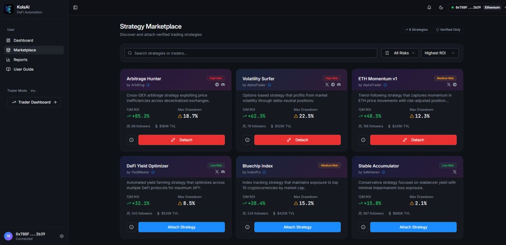Click Arbitrage Hunter High Risk badge
Image resolution: width=506 pixels, height=245 pixels.
click(x=216, y=78)
